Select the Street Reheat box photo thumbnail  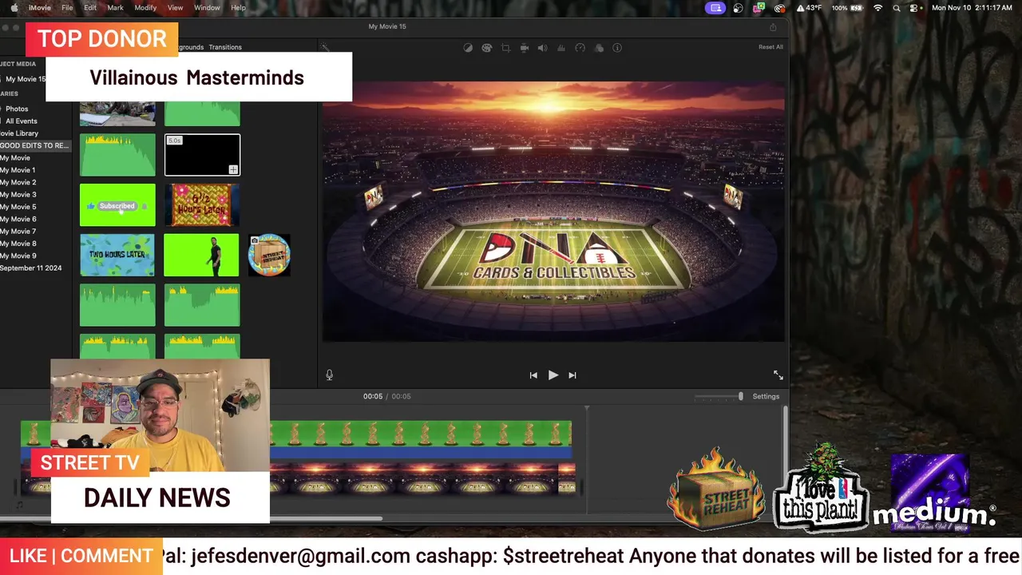click(x=269, y=256)
